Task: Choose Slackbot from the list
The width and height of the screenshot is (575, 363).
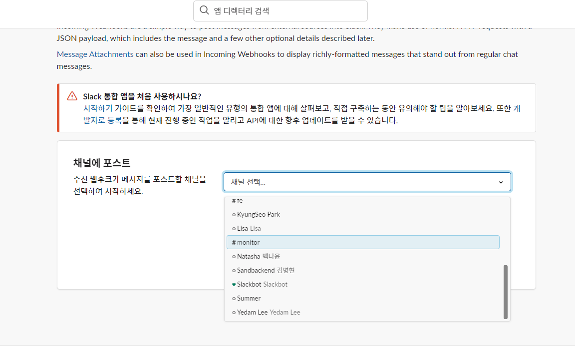Action: 363,284
